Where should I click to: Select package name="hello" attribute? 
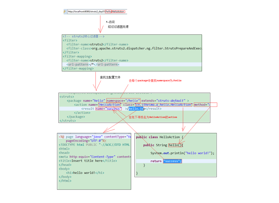click(x=94, y=101)
